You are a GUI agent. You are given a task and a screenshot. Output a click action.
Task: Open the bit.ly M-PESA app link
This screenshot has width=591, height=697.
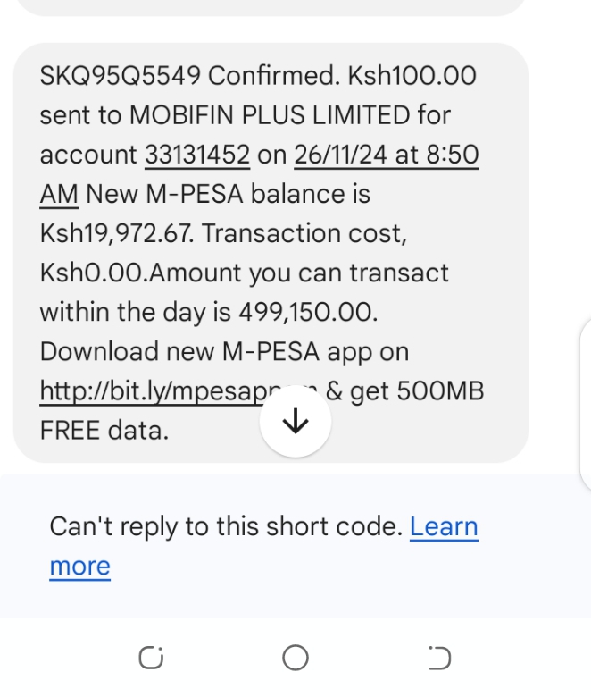click(x=147, y=390)
